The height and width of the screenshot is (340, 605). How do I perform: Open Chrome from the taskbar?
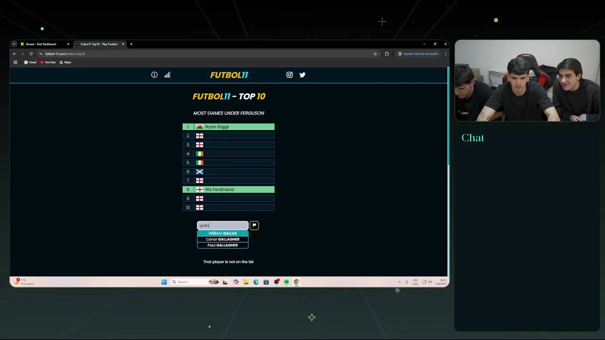tap(296, 282)
